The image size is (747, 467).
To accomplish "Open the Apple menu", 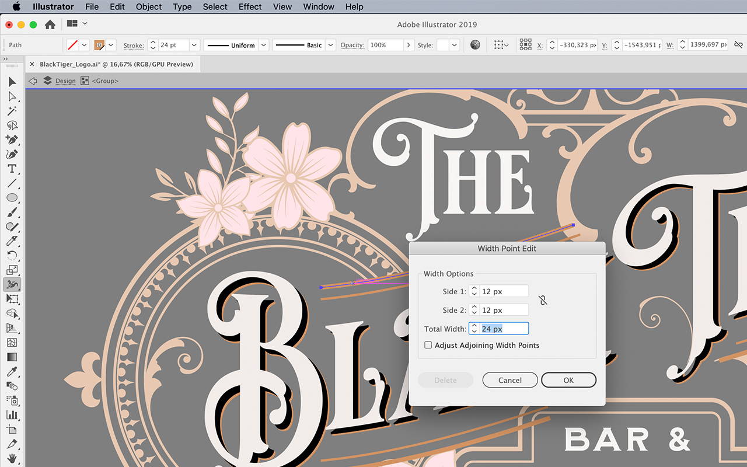I will [x=16, y=7].
